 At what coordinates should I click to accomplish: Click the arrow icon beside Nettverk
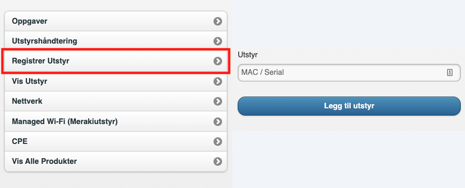[x=218, y=101]
